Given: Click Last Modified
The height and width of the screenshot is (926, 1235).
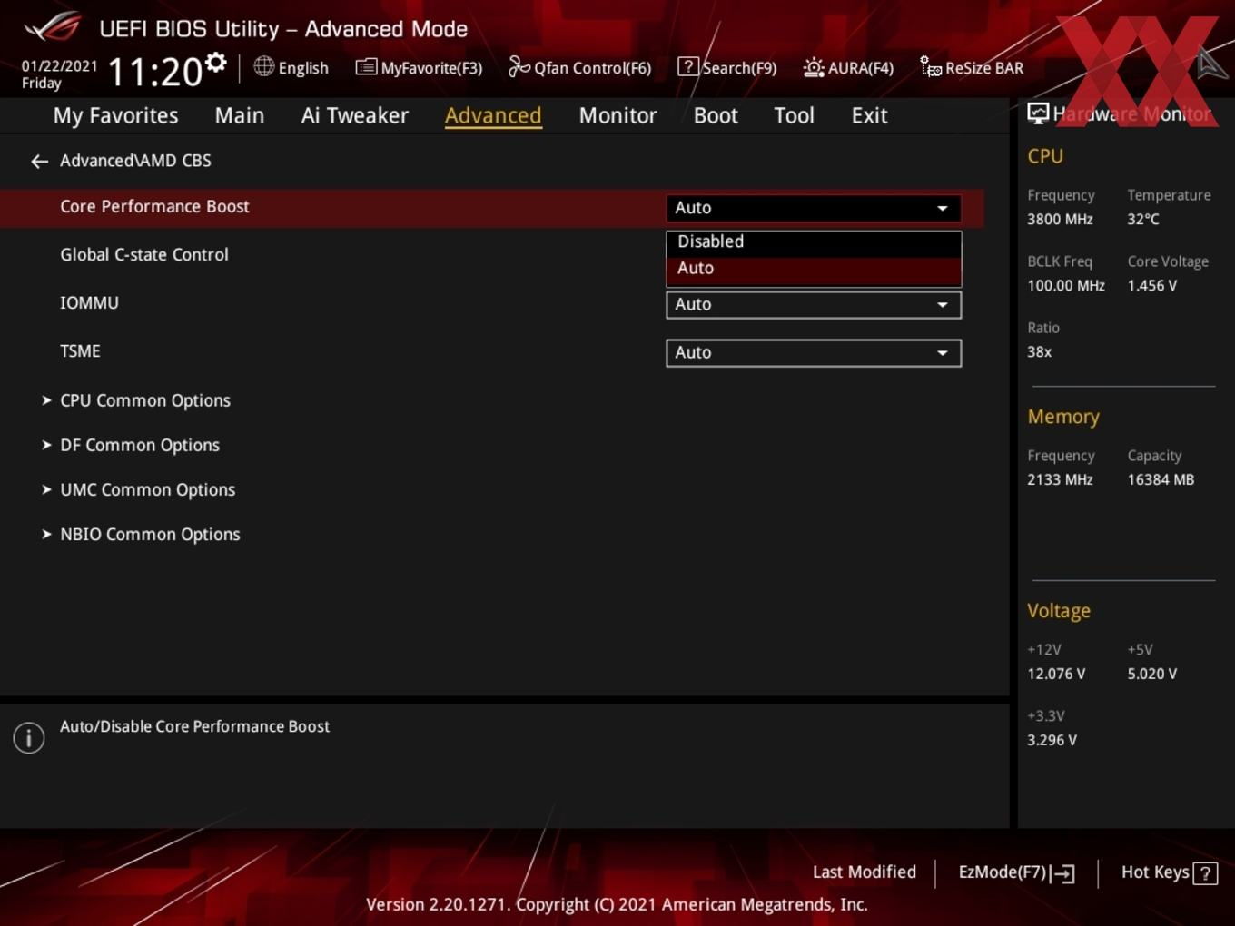Looking at the screenshot, I should [x=864, y=872].
